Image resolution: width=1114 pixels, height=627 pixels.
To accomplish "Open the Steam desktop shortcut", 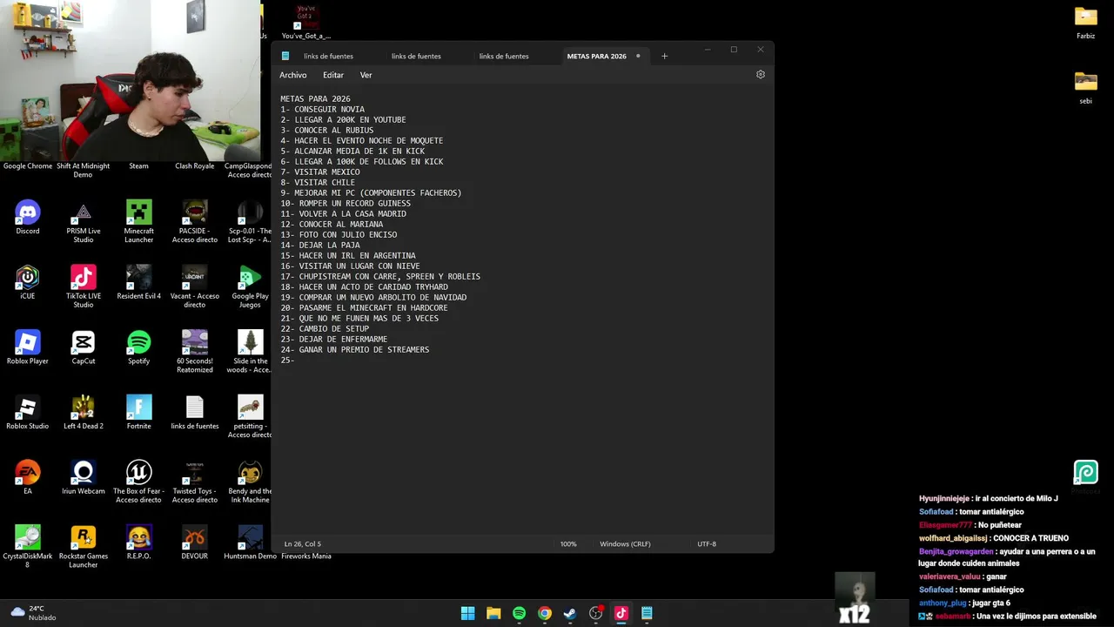I will pos(138,165).
